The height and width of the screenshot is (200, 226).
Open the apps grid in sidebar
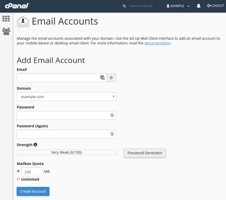click(x=6, y=19)
